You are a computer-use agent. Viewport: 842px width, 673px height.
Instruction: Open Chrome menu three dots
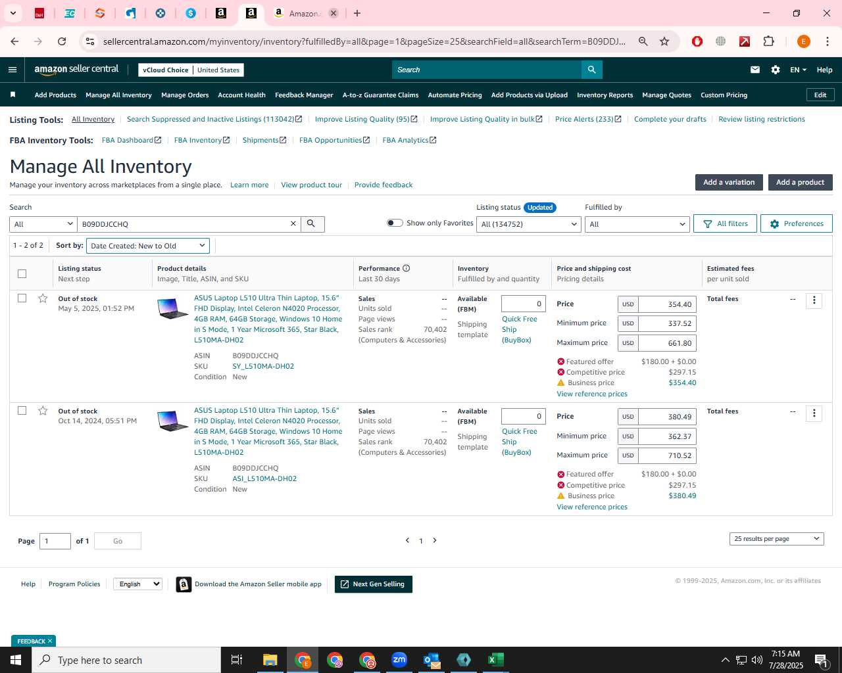827,41
